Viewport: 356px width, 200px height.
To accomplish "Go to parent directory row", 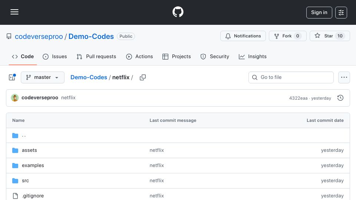I will [178, 136].
